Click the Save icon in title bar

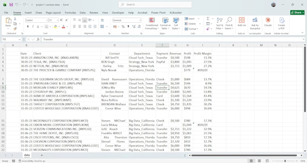click(x=11, y=5)
